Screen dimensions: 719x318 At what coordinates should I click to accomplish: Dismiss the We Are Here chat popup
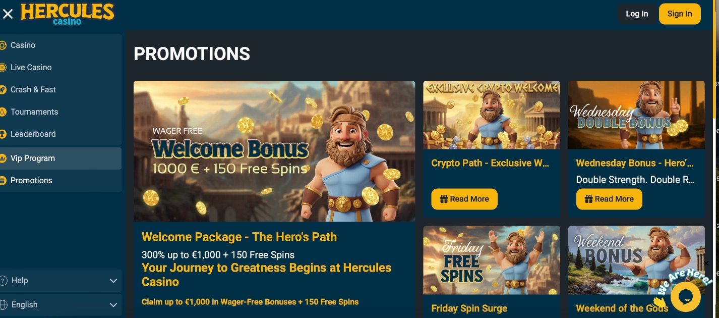click(x=706, y=263)
